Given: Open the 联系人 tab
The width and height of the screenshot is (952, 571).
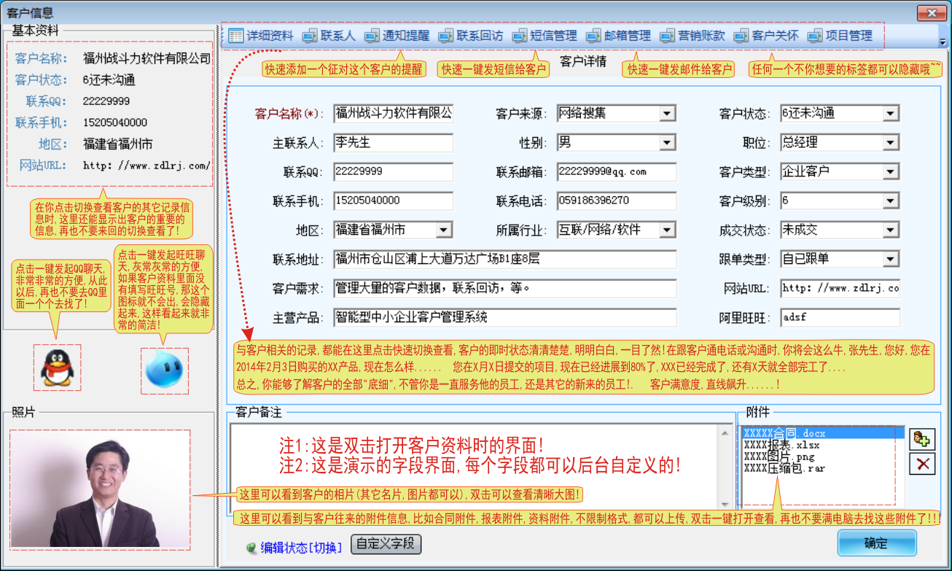Looking at the screenshot, I should (x=329, y=35).
